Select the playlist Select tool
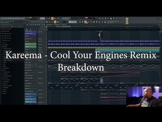Screen dimensions: 162x122 [41, 25]
